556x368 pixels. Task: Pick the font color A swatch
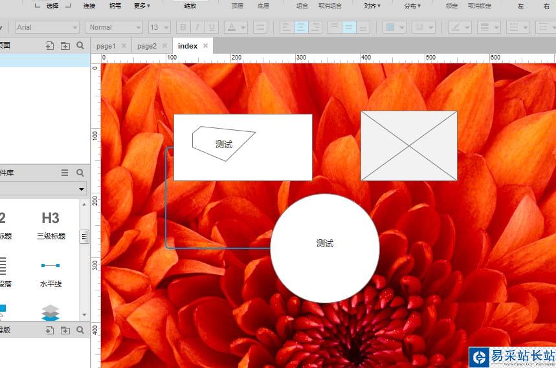(232, 27)
